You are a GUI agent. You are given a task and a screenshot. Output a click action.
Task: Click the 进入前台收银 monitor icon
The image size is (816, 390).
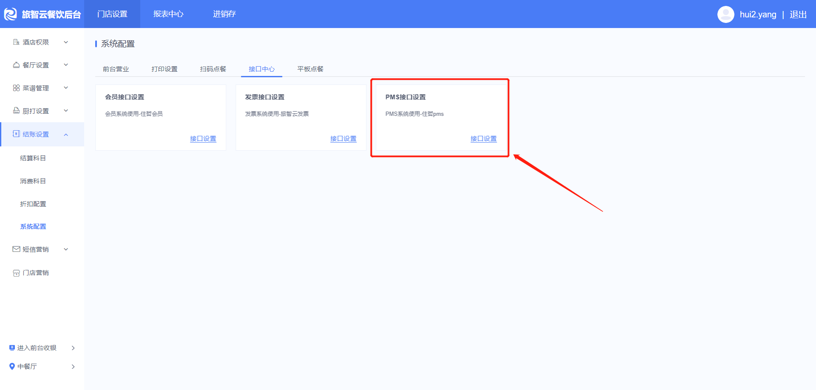click(12, 348)
